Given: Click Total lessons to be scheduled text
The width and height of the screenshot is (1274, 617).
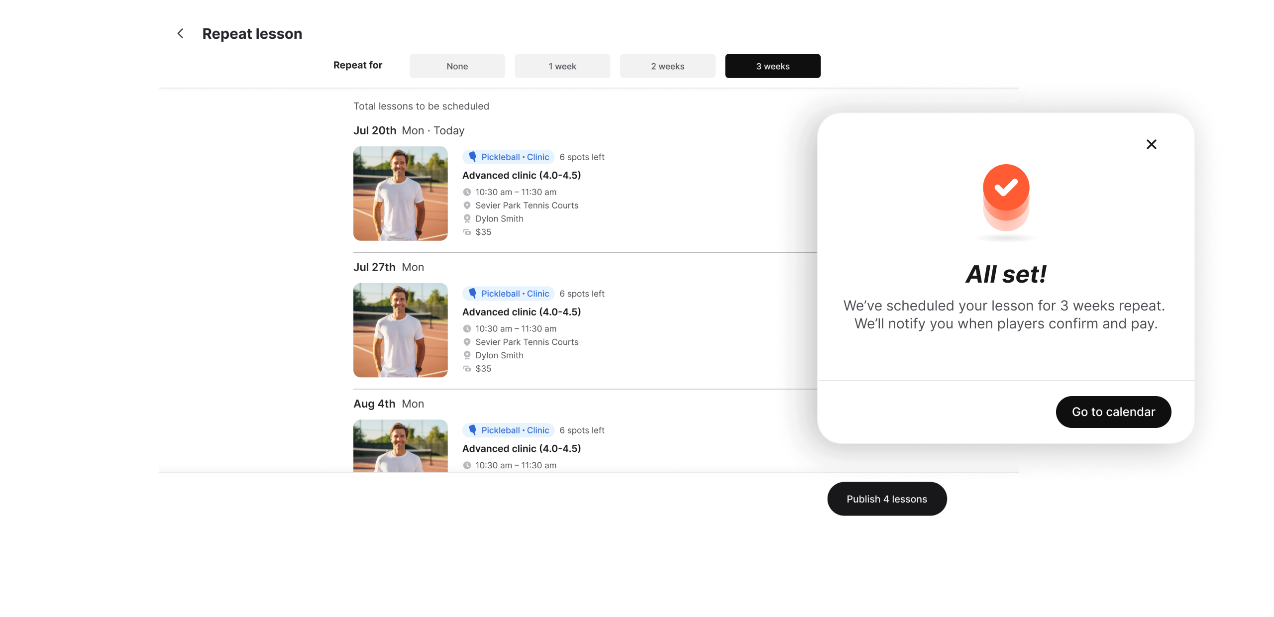Looking at the screenshot, I should click(x=421, y=106).
